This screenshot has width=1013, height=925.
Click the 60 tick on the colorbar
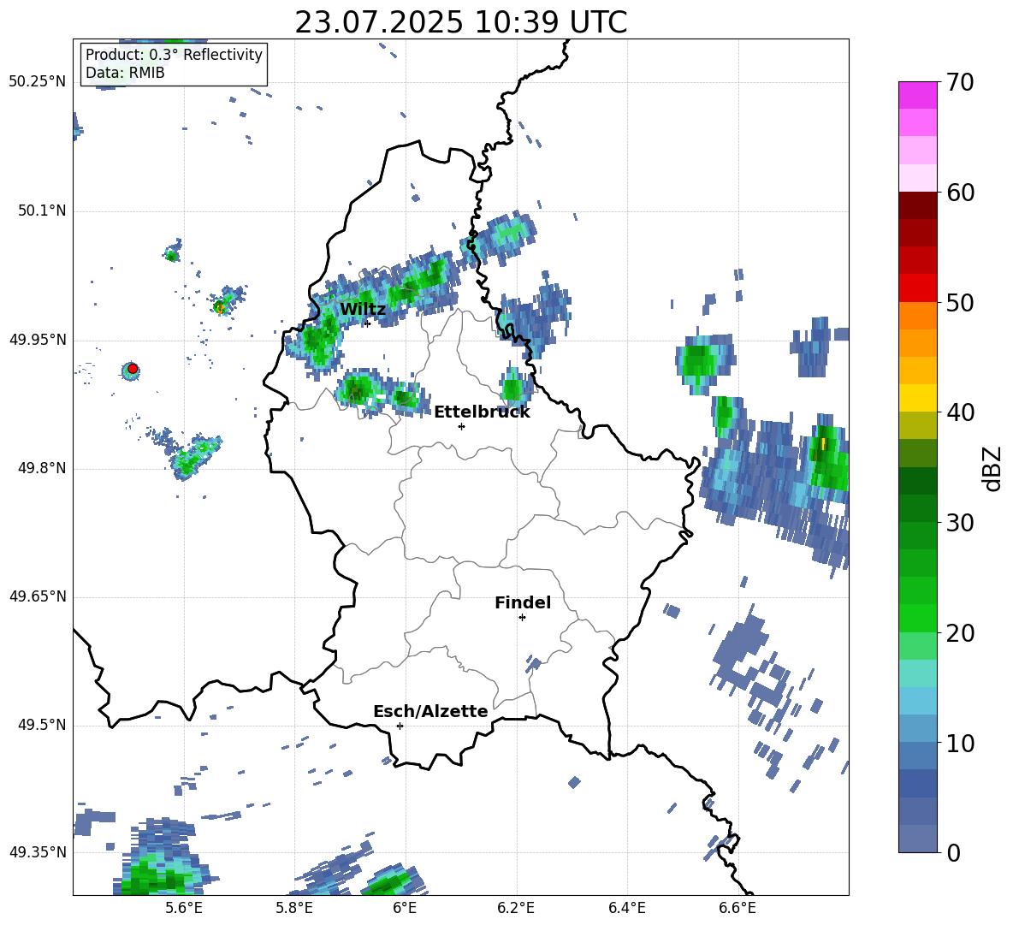pyautogui.click(x=960, y=193)
